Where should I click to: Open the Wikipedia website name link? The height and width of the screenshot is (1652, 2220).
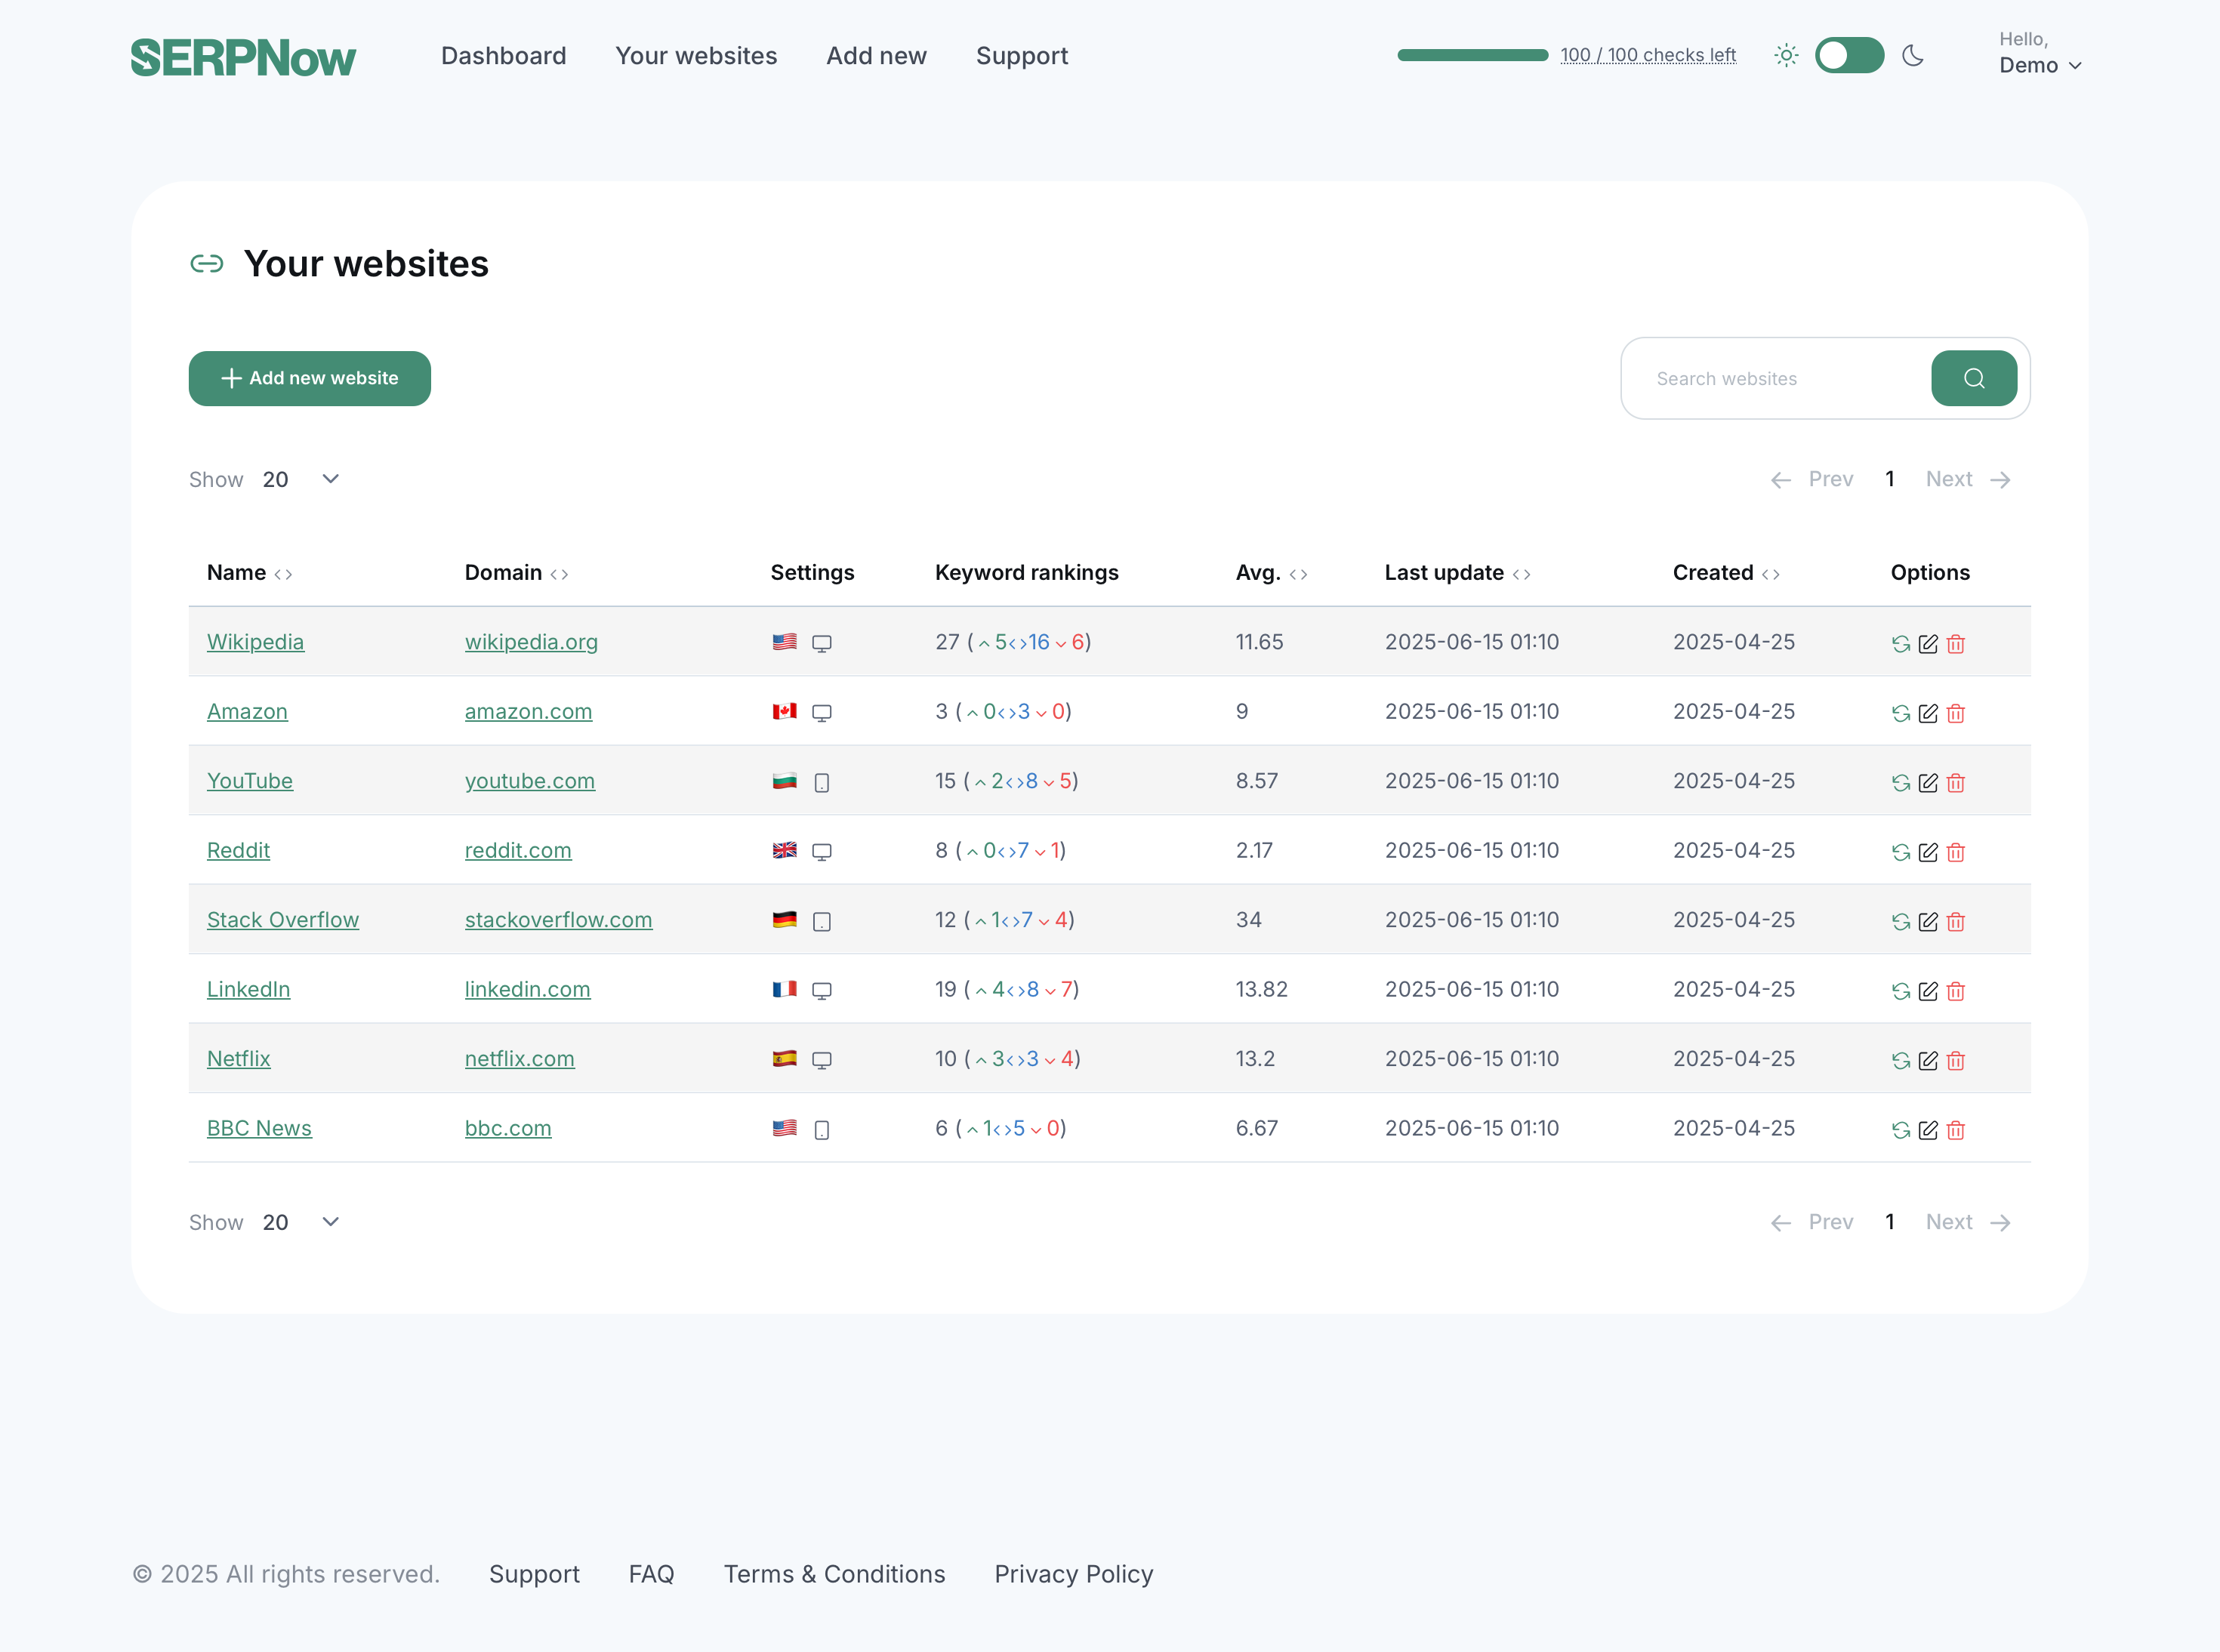tap(255, 642)
